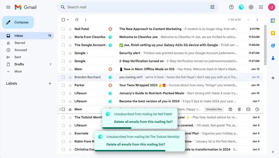This screenshot has width=279, height=158.
Task: Select the 2-Step Verification email checkbox
Action: coord(63,61)
